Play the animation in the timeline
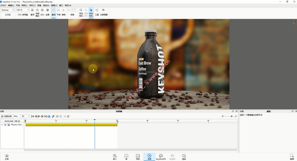The width and height of the screenshot is (297, 161). 39,116
